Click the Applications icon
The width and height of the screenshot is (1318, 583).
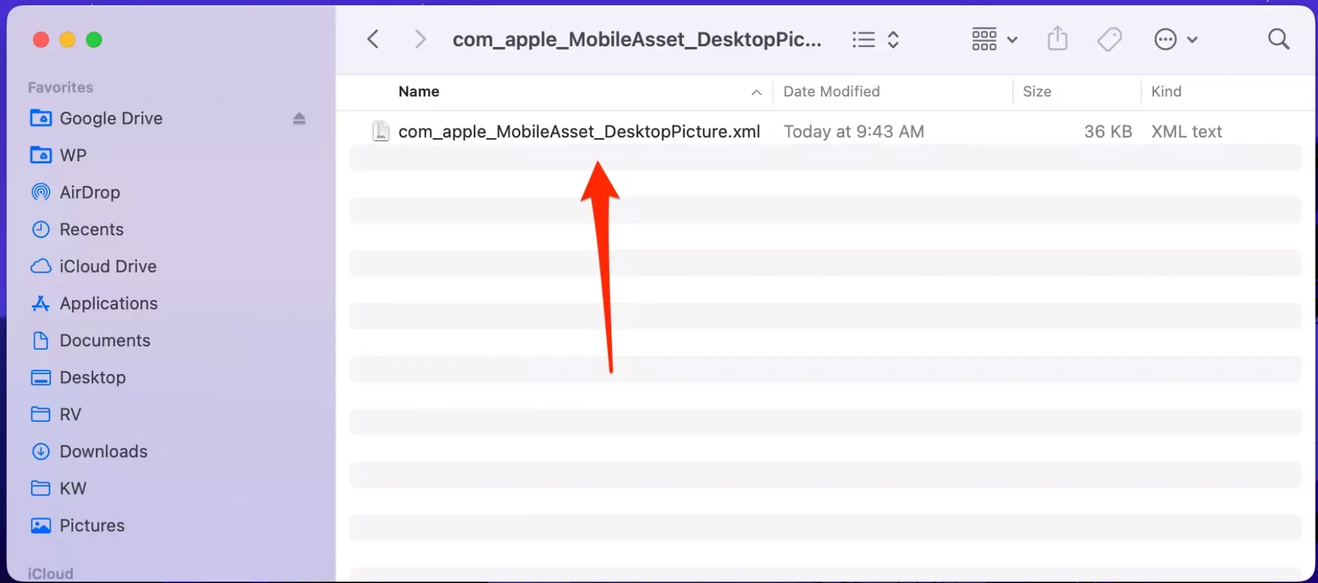(x=41, y=303)
